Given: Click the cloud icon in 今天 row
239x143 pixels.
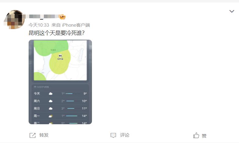Looking at the screenshot, I should (x=51, y=94).
